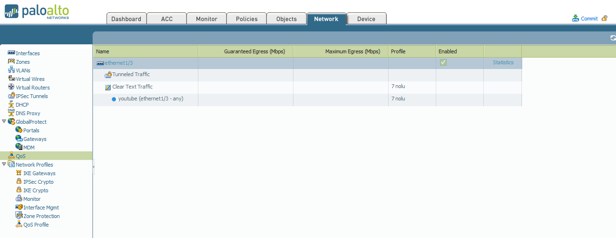Screen dimensions: 616x238
Task: Click the blue dot beside youtube
Action: (x=114, y=99)
